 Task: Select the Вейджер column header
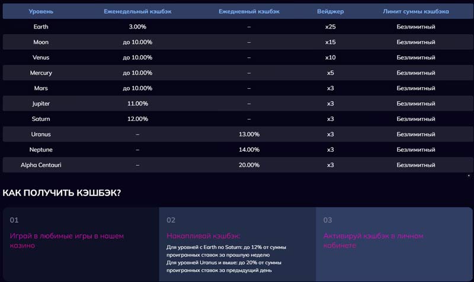point(331,11)
